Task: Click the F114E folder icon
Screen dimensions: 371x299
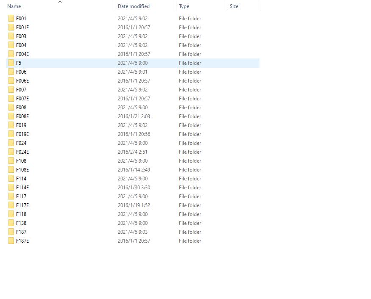Action: point(11,188)
